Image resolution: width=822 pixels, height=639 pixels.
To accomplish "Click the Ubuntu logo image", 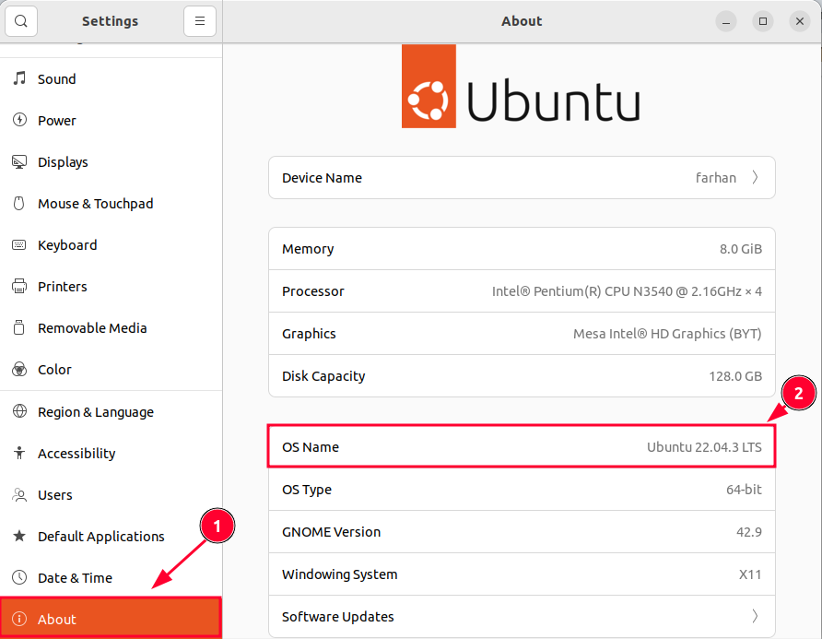I will pyautogui.click(x=521, y=86).
